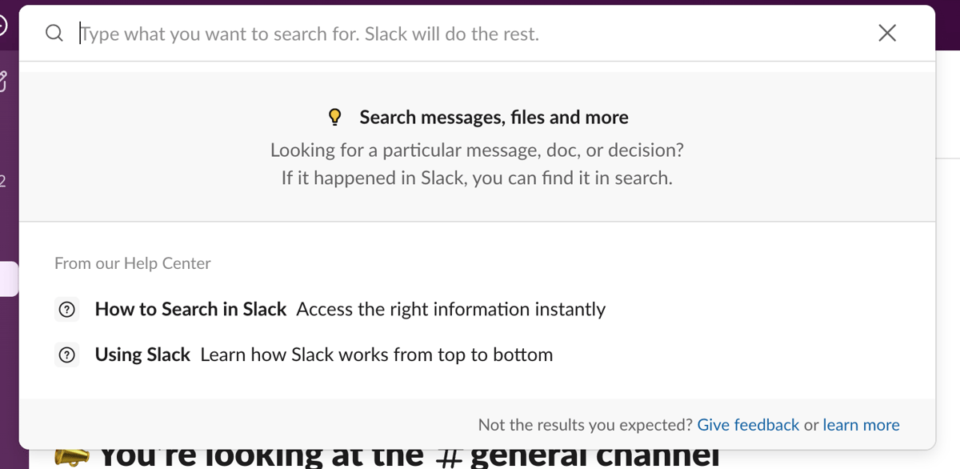Open the How to Search in Slack article
Image resolution: width=960 pixels, height=469 pixels.
click(x=190, y=309)
